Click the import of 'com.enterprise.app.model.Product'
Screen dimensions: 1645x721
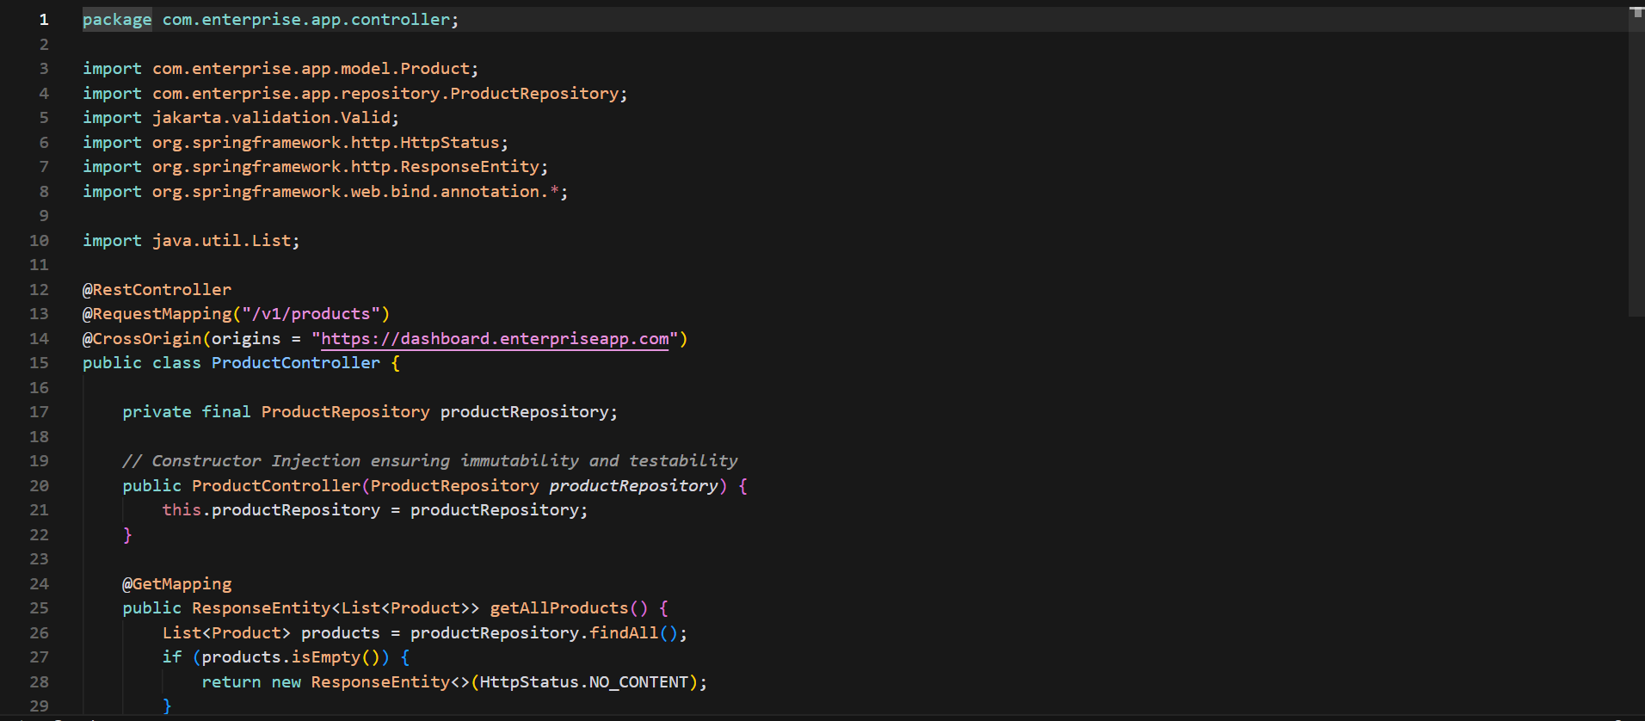(x=311, y=69)
